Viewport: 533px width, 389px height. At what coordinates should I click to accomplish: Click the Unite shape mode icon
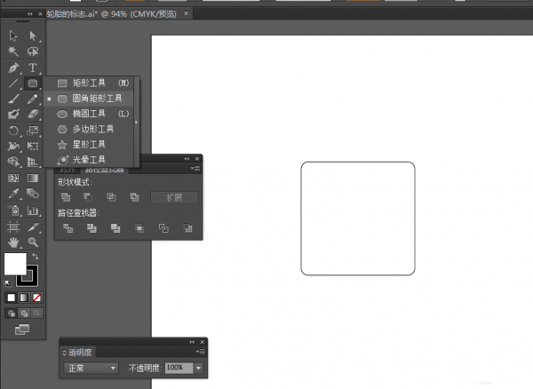(x=66, y=197)
